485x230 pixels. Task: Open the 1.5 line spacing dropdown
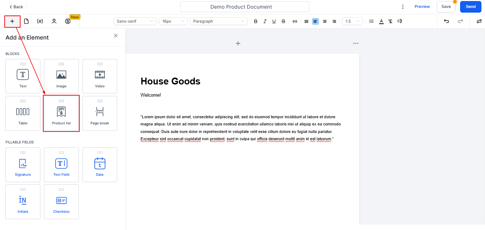(x=352, y=21)
